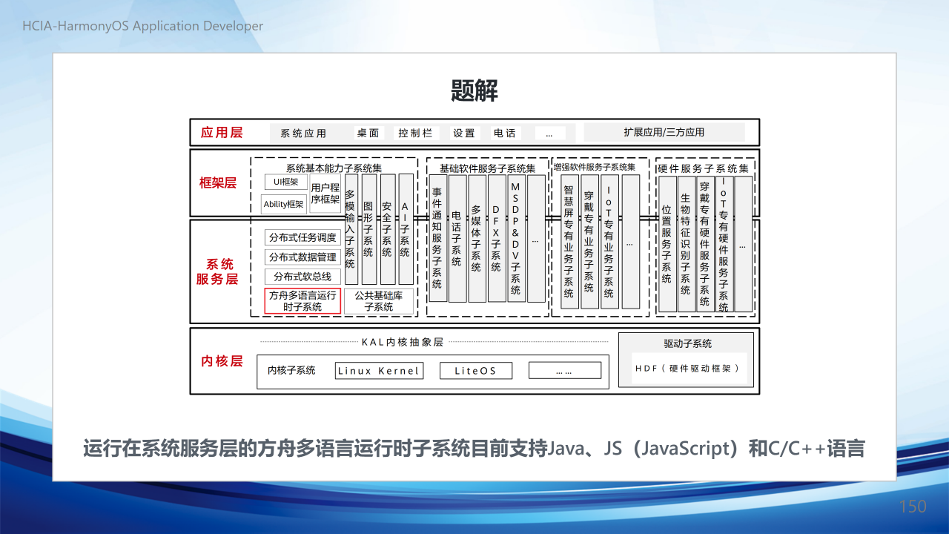Click the 驱动子系统 heading

pos(687,343)
